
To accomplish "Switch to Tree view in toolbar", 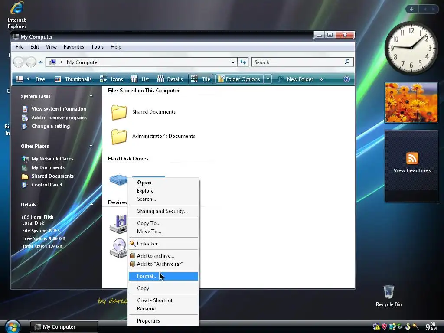I will tap(40, 79).
